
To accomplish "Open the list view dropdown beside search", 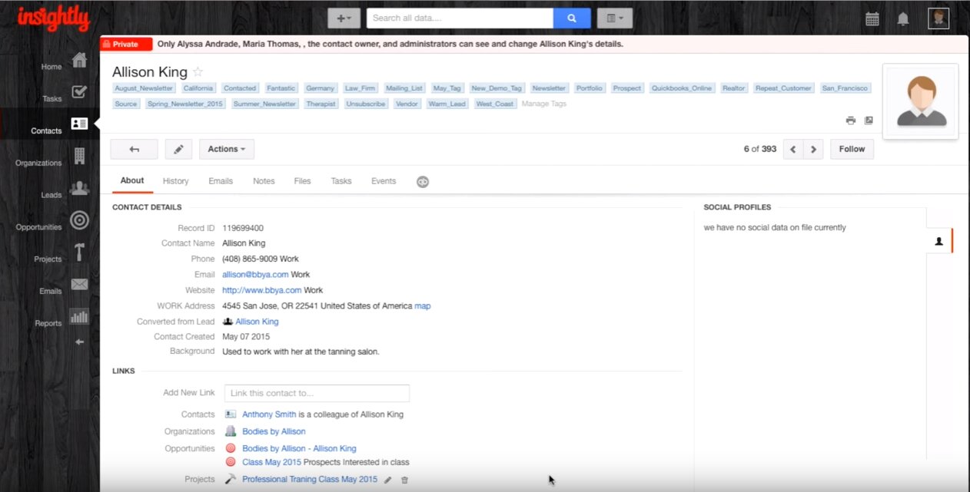I will click(x=614, y=18).
